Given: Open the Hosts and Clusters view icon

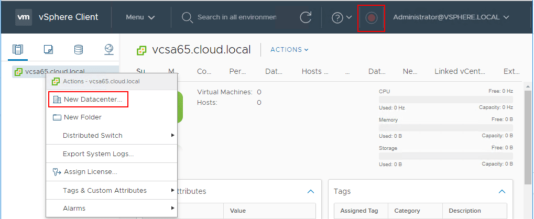Looking at the screenshot, I should [18, 50].
